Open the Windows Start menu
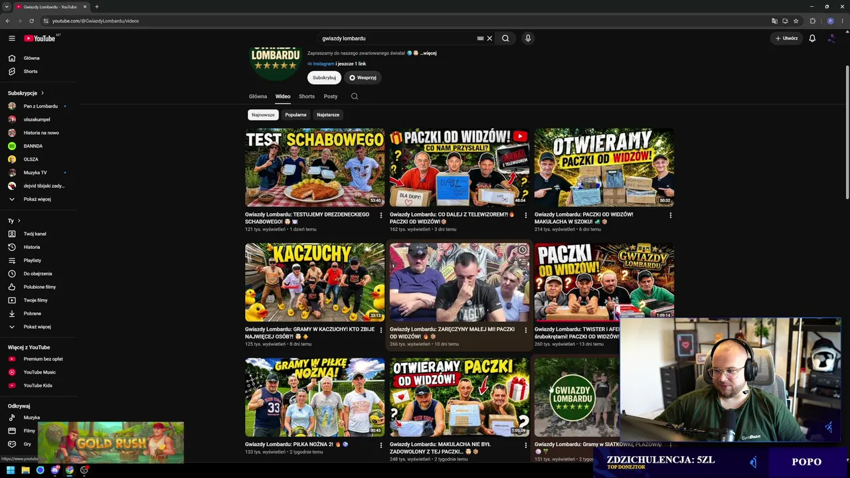This screenshot has width=850, height=478. 11,470
